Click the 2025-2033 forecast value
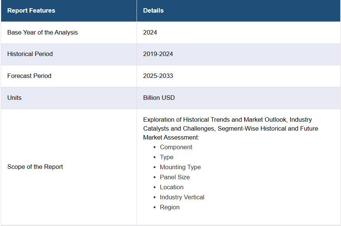This screenshot has width=341, height=226. [158, 76]
